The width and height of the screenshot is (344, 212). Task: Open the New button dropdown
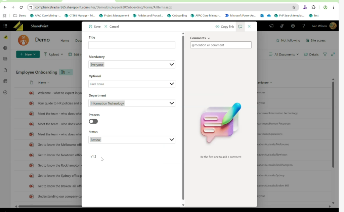click(x=28, y=54)
